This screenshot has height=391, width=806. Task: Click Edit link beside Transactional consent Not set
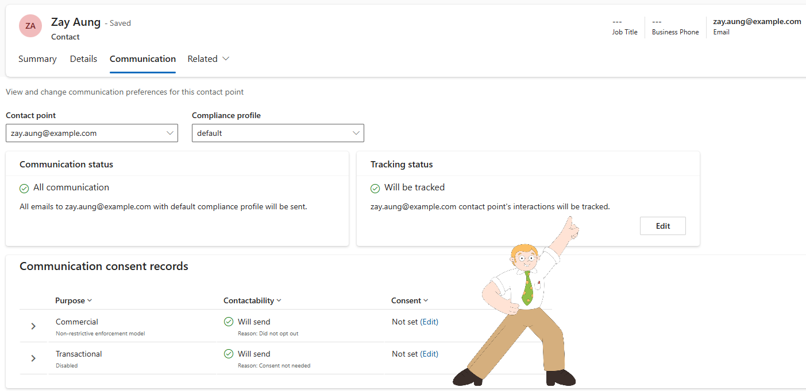coord(430,354)
